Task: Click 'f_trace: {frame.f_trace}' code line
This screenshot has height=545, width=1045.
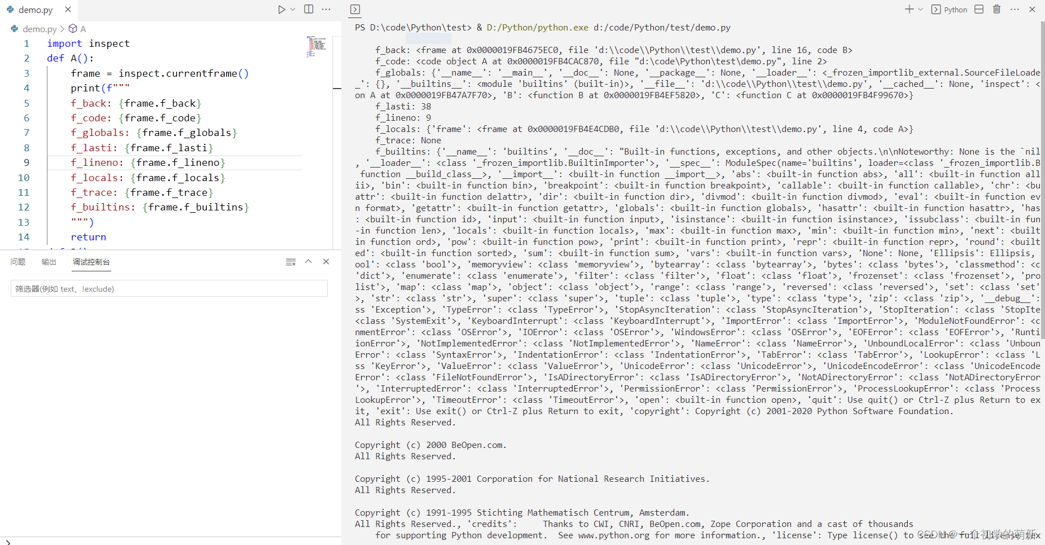Action: pos(142,192)
